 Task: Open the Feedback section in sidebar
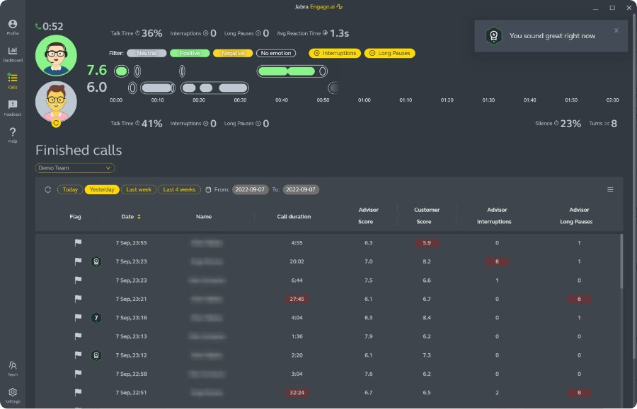point(13,107)
